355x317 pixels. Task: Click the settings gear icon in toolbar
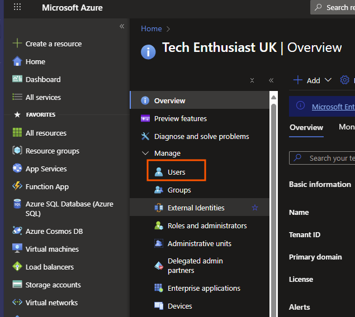tap(344, 80)
